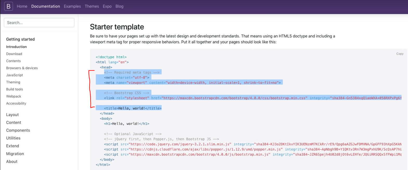Screen dimensions: 408x170
Task: Click the Starter template heading
Action: (x=117, y=27)
